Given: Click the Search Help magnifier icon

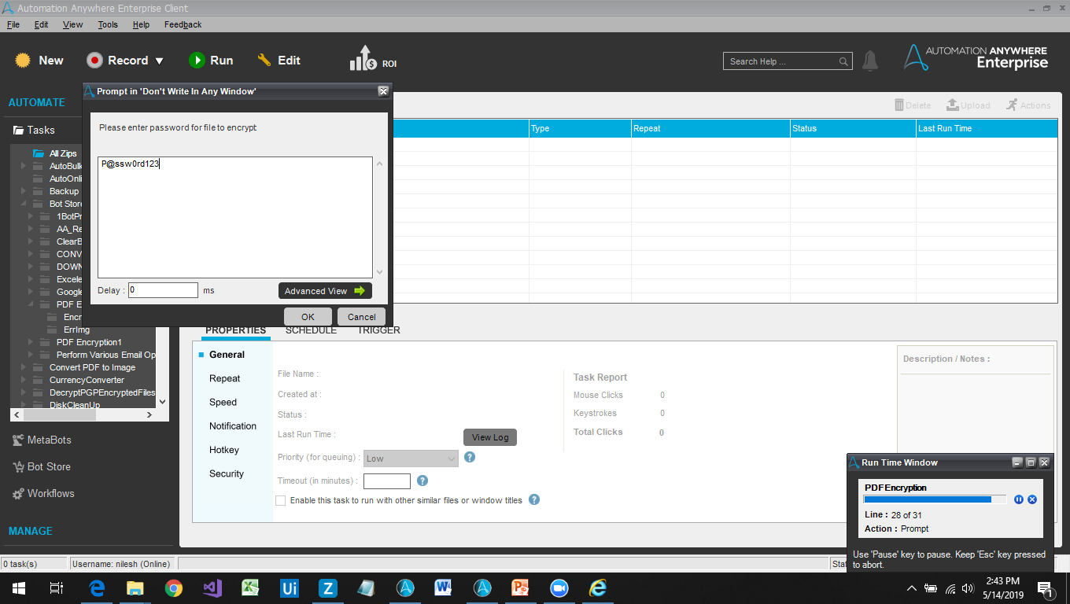Looking at the screenshot, I should coord(843,61).
